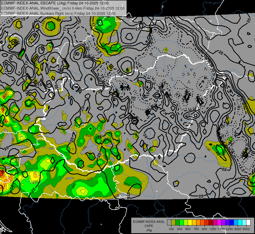Click the legend tick label 500
This screenshot has width=255, height=234.
click(x=188, y=229)
